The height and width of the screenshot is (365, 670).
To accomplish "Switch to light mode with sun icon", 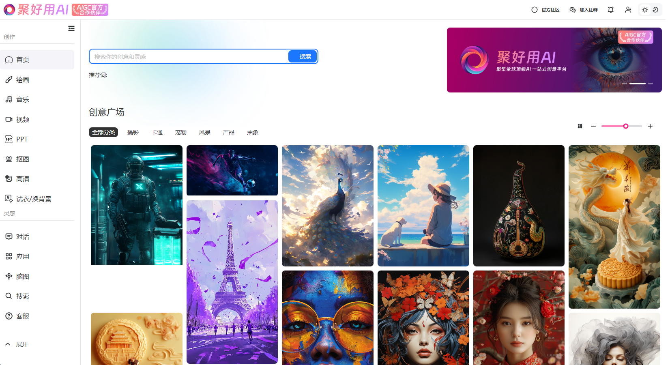I will pos(644,10).
